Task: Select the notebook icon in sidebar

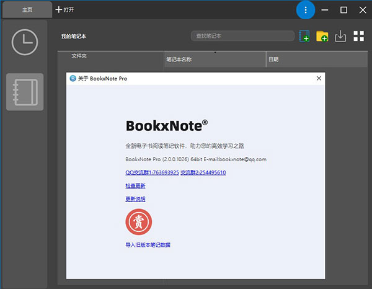Action: [25, 92]
